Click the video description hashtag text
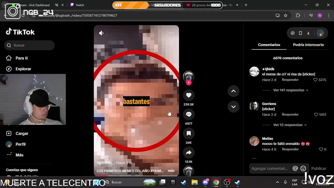Viewport: 334px width, 188px height. pos(157,171)
